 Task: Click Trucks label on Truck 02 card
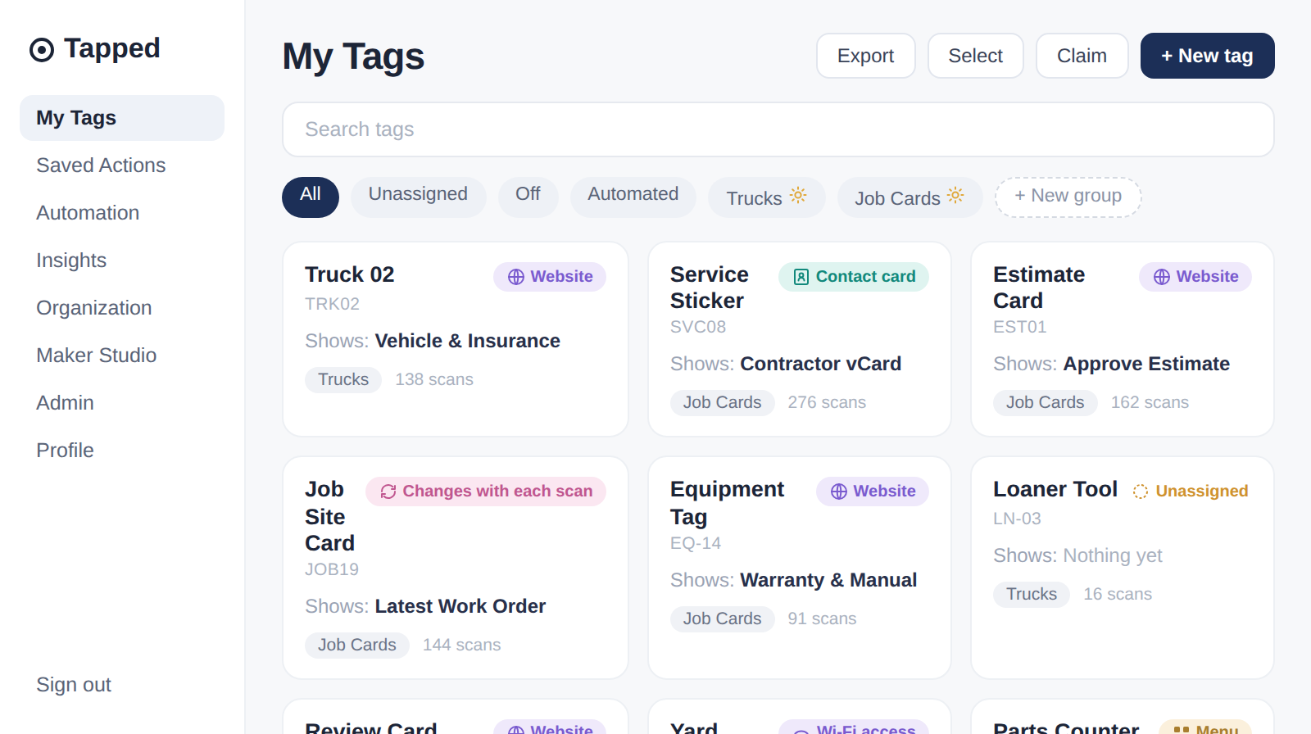tap(343, 380)
